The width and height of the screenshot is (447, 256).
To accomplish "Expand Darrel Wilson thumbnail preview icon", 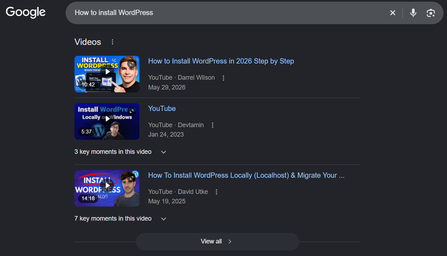I will coord(131,64).
